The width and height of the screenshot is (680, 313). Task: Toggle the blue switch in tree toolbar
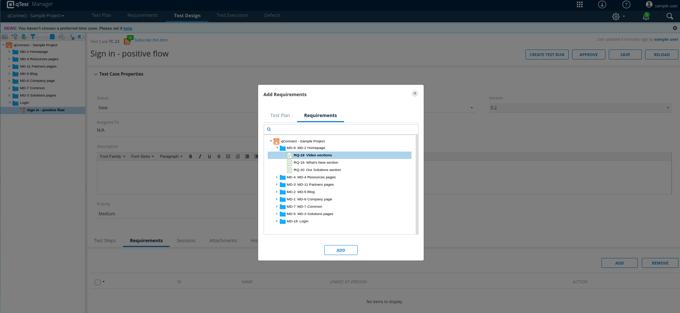pos(80,37)
